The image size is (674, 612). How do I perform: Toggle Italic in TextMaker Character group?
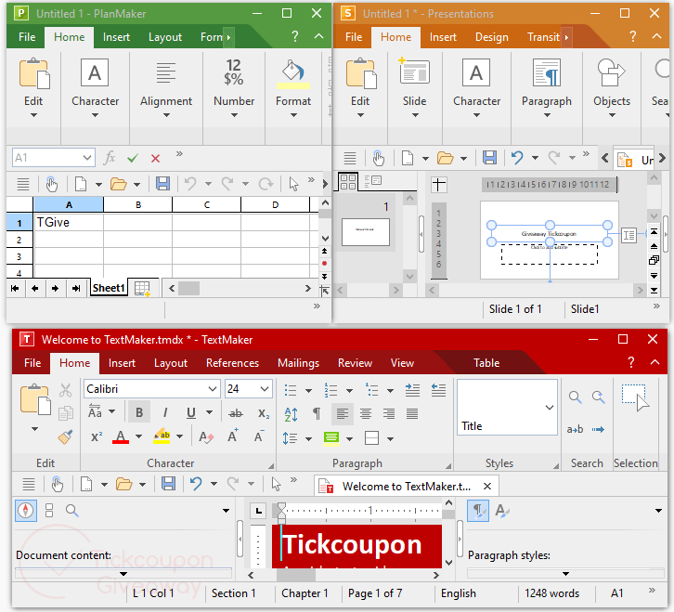pyautogui.click(x=165, y=413)
